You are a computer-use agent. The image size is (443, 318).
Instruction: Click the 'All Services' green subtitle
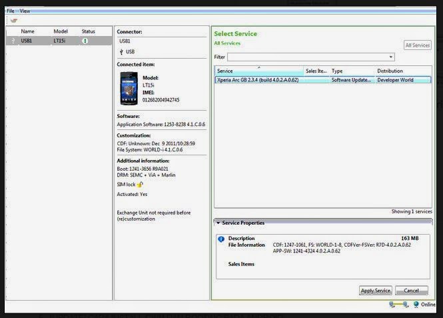coord(227,43)
